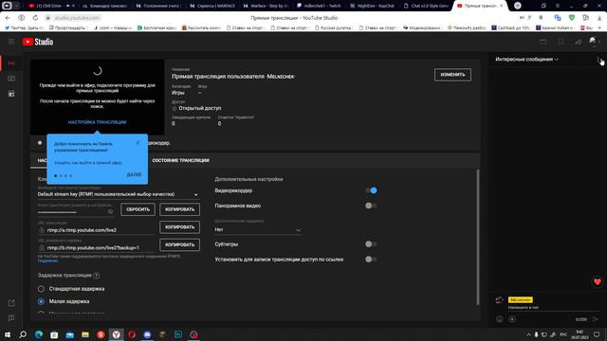Open the exit-studio icon at sidebar bottom
This screenshot has height=341, width=607.
point(11,303)
